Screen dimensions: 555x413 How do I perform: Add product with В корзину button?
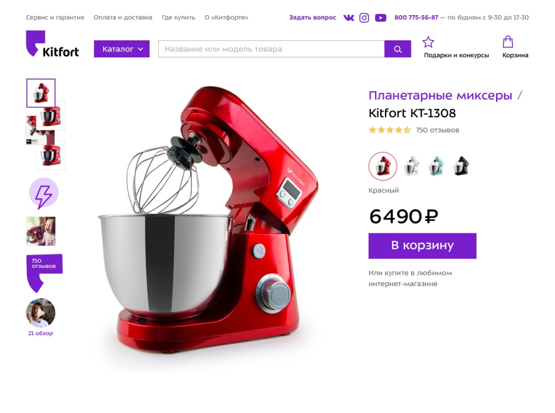pos(422,246)
